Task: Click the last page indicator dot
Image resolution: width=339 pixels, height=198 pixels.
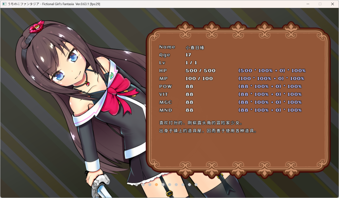Action: 196,185
